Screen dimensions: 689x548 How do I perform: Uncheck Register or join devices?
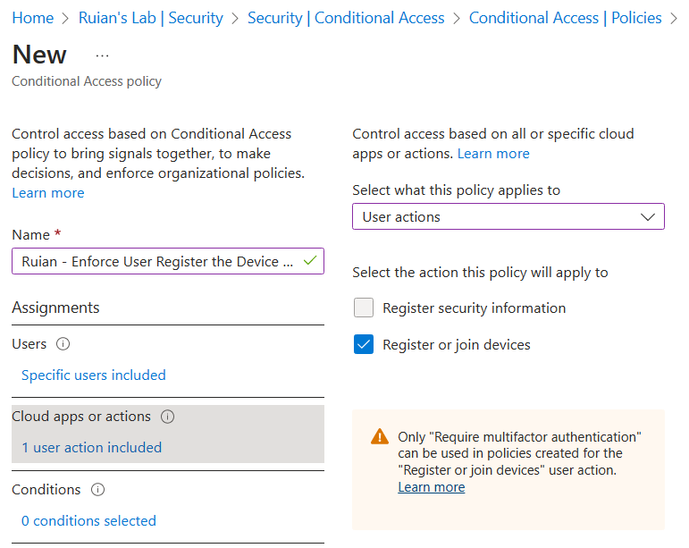tap(364, 344)
